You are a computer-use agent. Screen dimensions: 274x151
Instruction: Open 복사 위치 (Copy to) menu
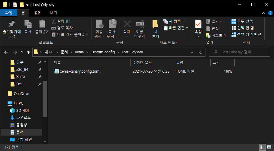[x=112, y=29]
